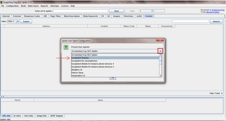The image size is (226, 121).
Task: Select Googlebot-Mobile for feature phone devices 2
Action: click(115, 67)
